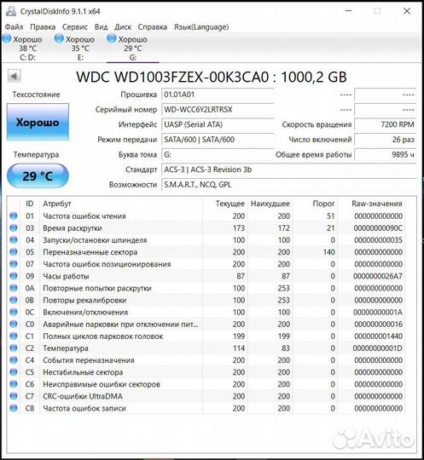Open the Сервис menu
This screenshot has height=460, width=424.
coord(75,27)
